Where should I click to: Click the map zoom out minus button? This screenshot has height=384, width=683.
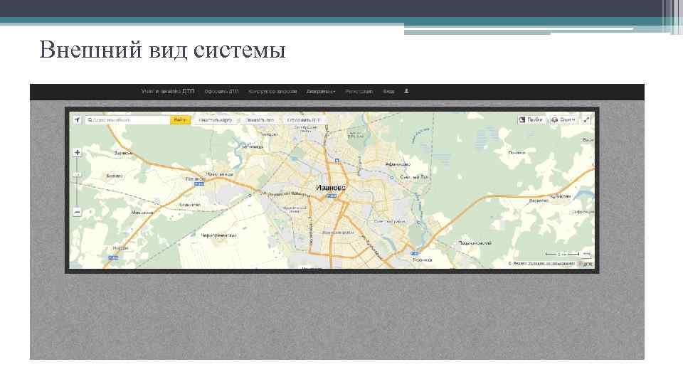(x=77, y=212)
